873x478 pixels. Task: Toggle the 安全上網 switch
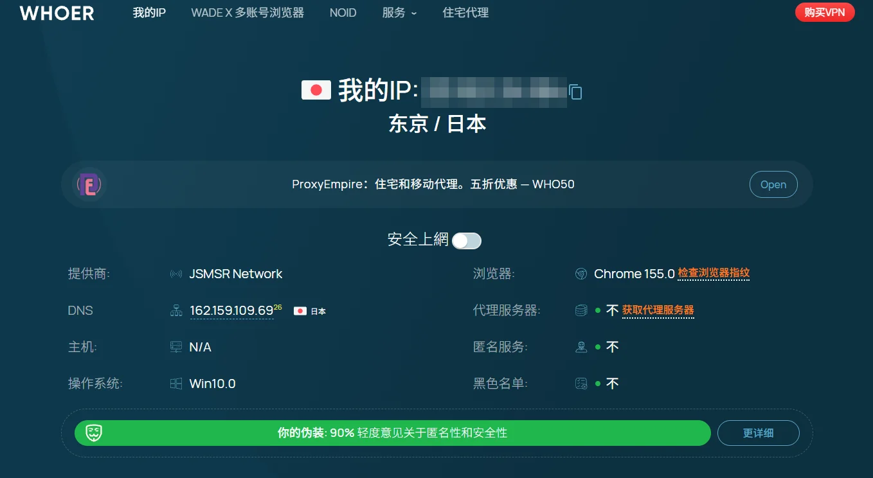(x=467, y=241)
